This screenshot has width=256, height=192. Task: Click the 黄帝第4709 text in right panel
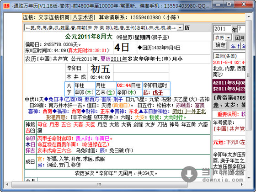229,98
